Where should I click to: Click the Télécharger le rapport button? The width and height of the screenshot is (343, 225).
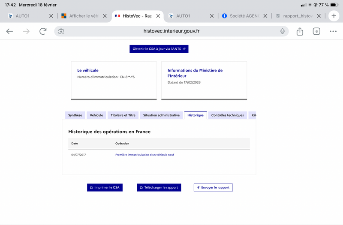pos(159,187)
